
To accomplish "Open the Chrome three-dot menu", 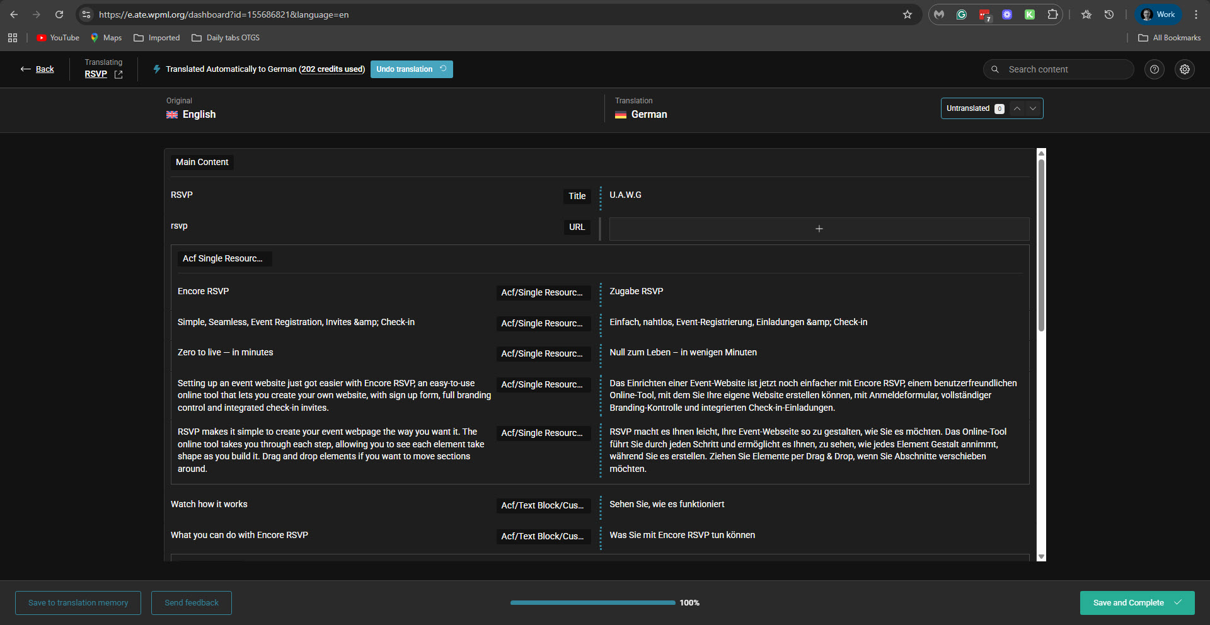I will 1196,14.
